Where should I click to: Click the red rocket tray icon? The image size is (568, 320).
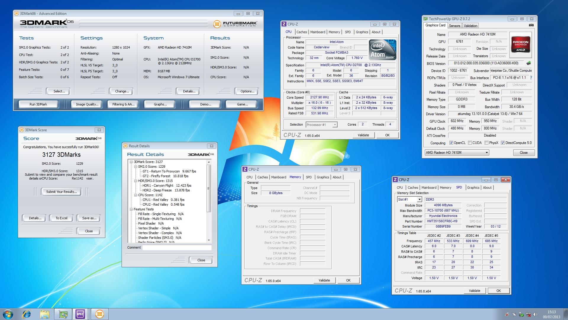507,314
